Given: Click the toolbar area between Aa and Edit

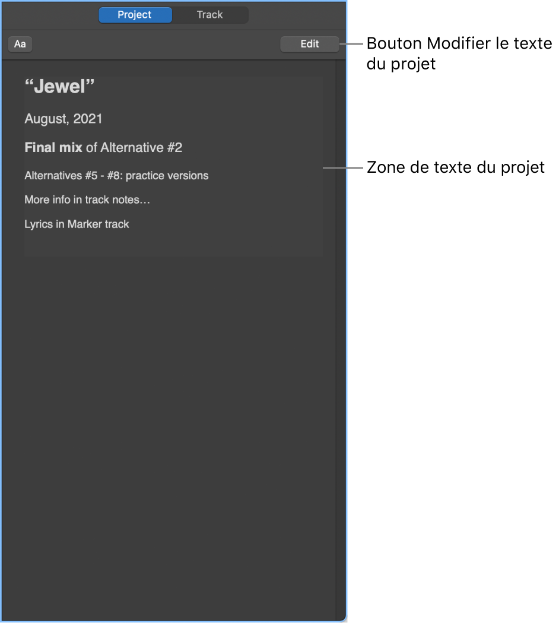Looking at the screenshot, I should pyautogui.click(x=156, y=44).
